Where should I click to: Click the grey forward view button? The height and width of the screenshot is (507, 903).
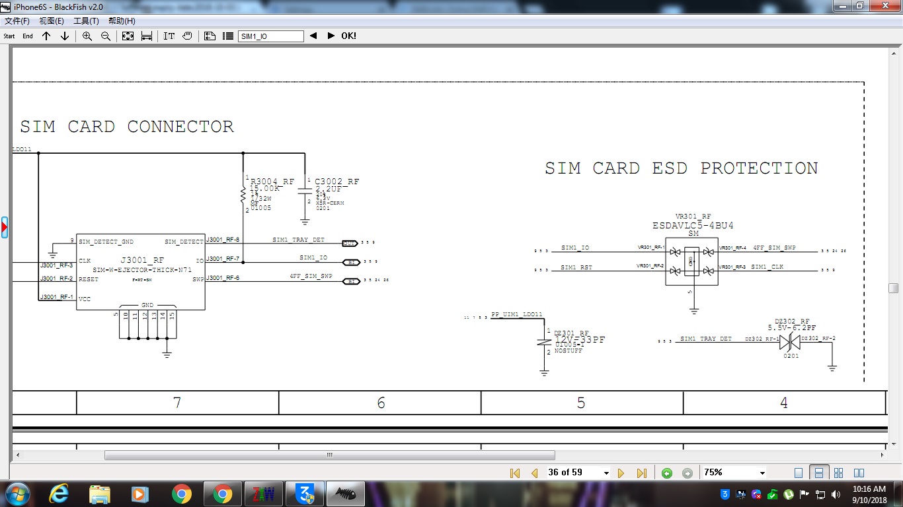(x=687, y=473)
